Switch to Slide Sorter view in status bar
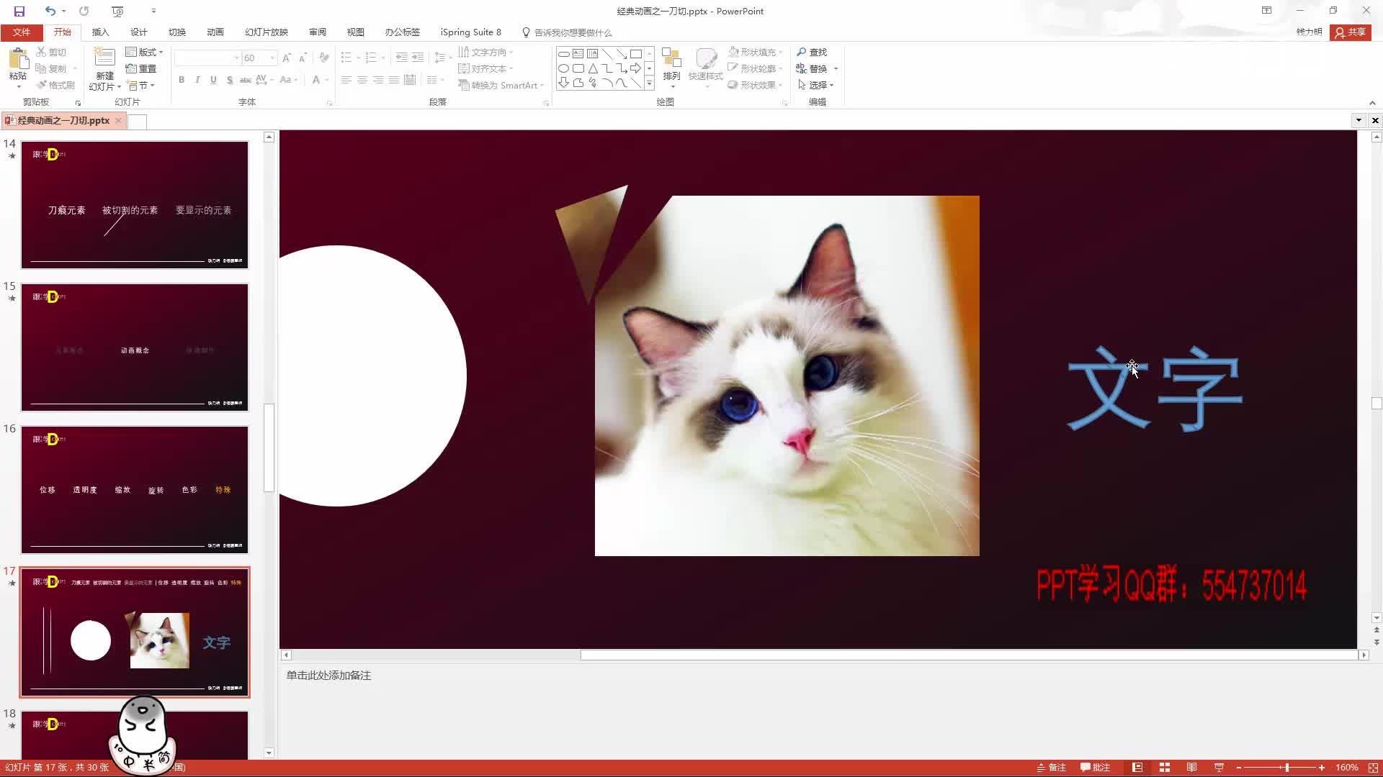The width and height of the screenshot is (1383, 777). coord(1165,768)
